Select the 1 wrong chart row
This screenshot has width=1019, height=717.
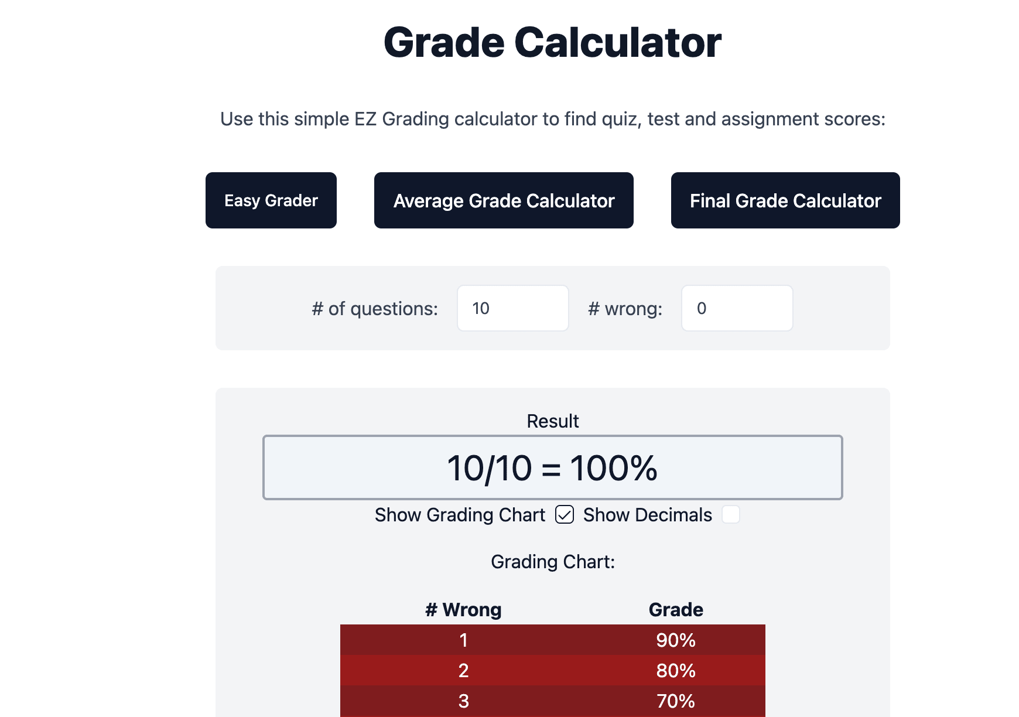point(553,640)
